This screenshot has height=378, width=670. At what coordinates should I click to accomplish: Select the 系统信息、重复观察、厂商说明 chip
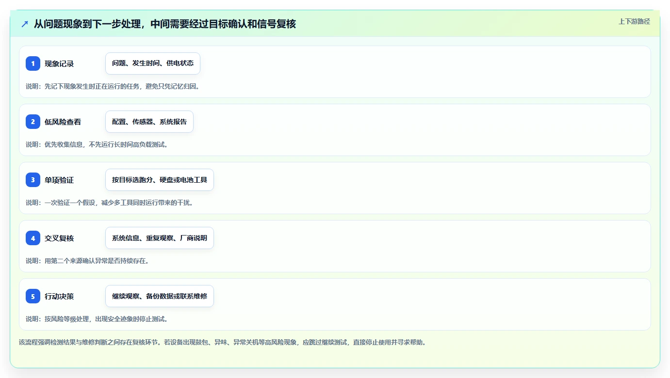tap(160, 238)
